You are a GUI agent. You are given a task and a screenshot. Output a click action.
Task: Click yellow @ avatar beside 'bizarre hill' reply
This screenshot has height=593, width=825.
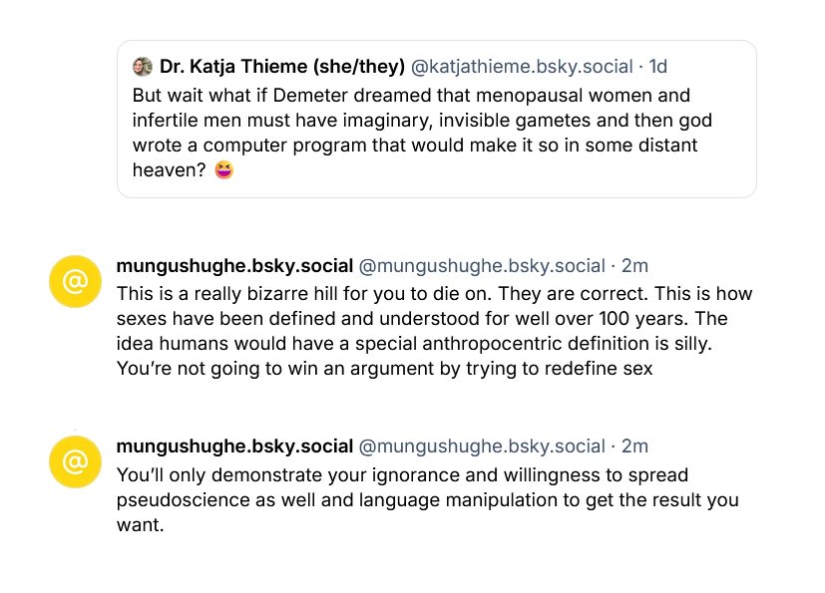coord(76,282)
